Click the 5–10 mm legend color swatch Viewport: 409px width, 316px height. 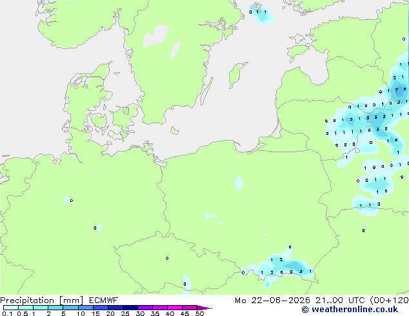click(70, 308)
